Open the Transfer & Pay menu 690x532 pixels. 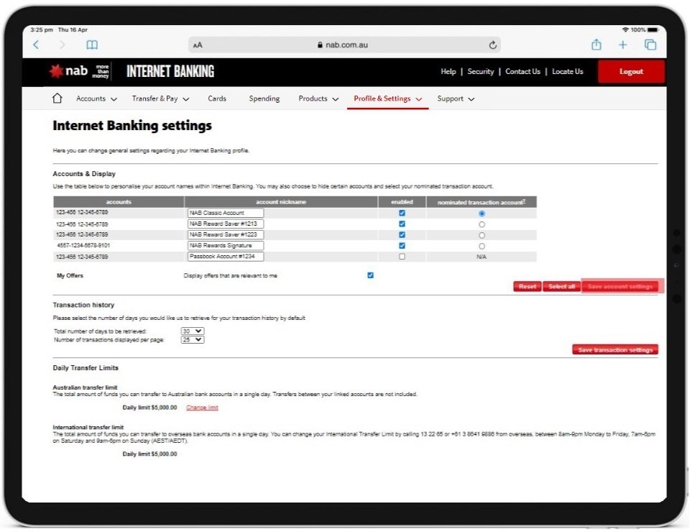(160, 98)
